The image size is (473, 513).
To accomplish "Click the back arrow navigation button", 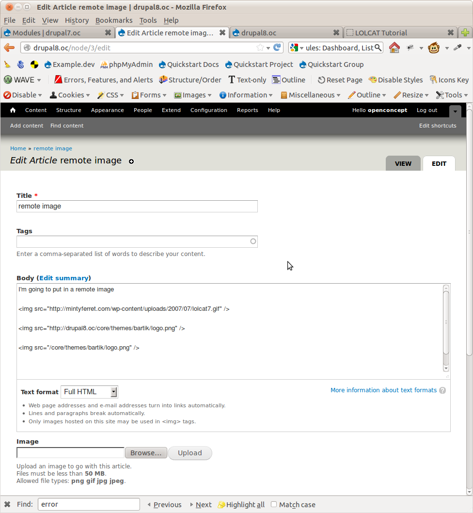I will point(9,48).
